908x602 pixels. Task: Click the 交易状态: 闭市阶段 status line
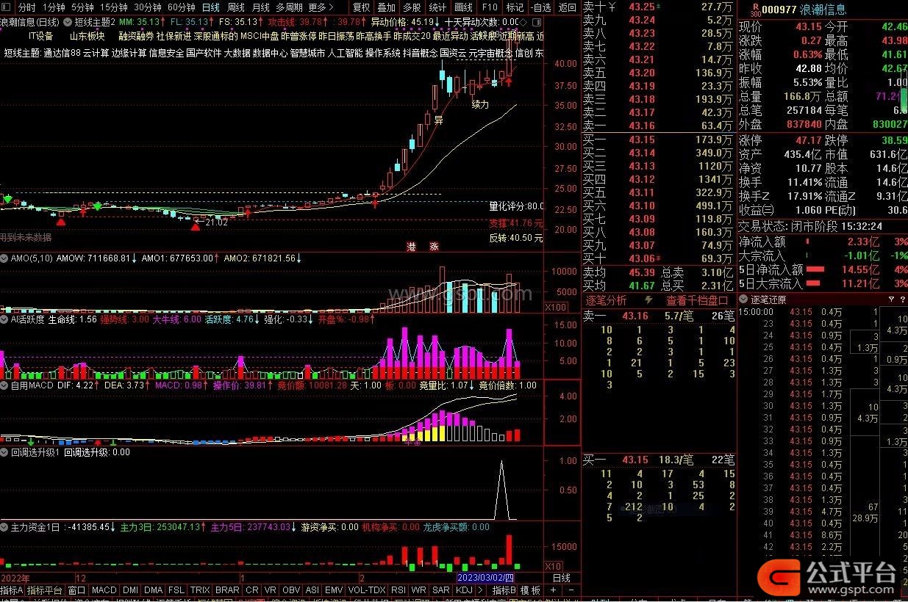[x=810, y=226]
